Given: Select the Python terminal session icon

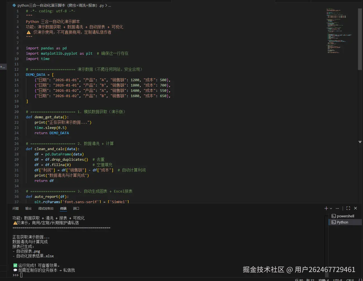Looking at the screenshot, I should tap(333, 222).
